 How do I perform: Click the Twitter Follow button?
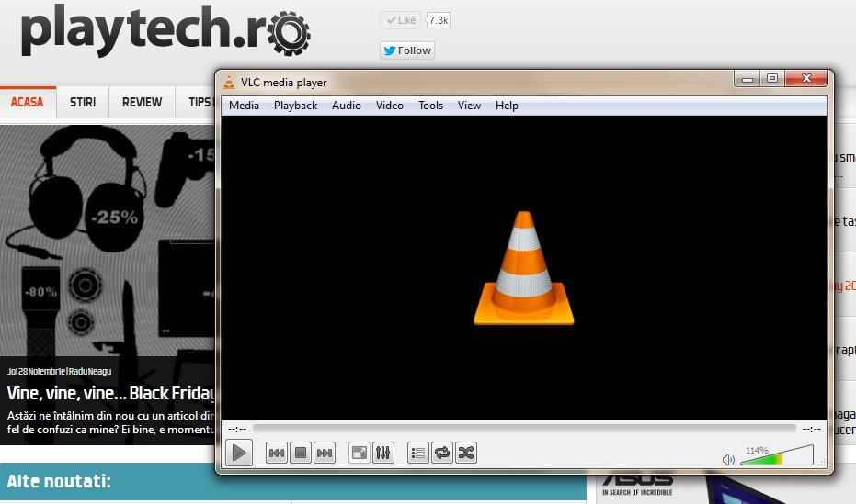pyautogui.click(x=407, y=50)
